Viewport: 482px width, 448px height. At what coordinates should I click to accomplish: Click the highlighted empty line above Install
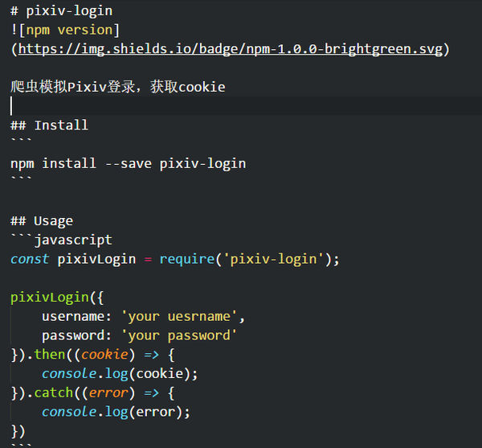[241, 106]
